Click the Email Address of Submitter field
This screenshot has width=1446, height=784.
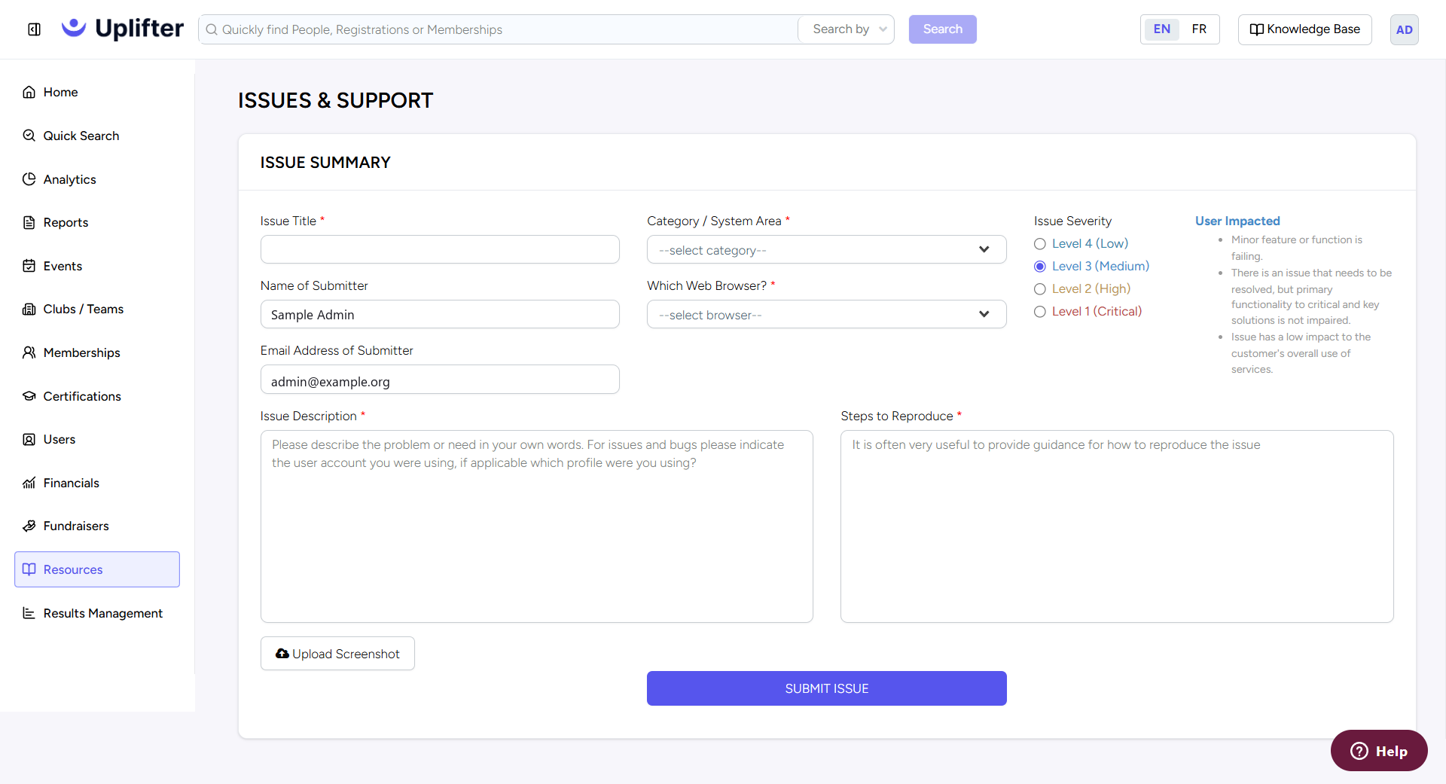(440, 380)
